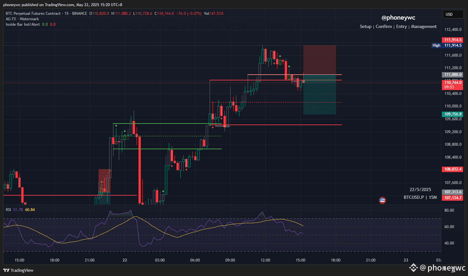The height and width of the screenshot is (276, 468).
Task: Click the BTCUSD.P | 15M chart label
Action: pyautogui.click(x=420, y=197)
